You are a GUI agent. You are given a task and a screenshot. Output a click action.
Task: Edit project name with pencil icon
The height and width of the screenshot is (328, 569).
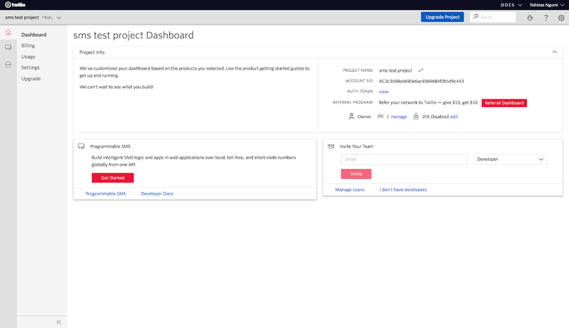click(420, 70)
